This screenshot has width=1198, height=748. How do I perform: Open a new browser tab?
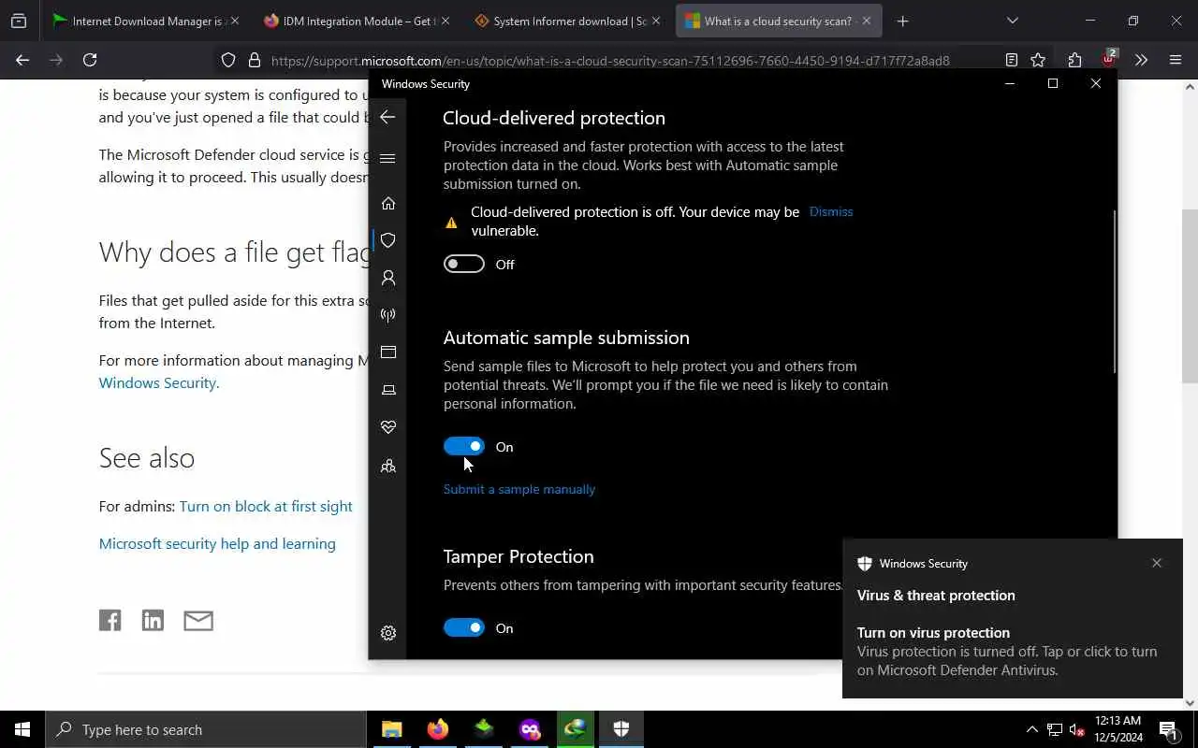902,21
